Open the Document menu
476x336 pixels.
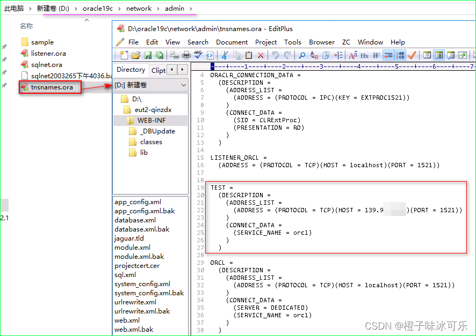[x=232, y=42]
